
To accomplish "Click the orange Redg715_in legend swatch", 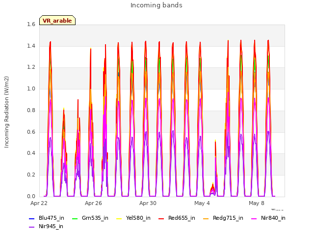I will click(206, 218).
